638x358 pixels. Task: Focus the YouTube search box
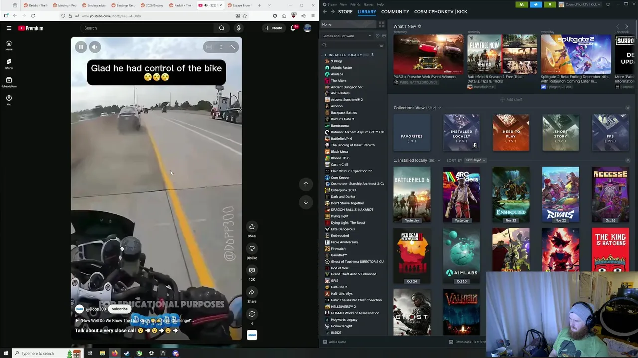pos(147,28)
